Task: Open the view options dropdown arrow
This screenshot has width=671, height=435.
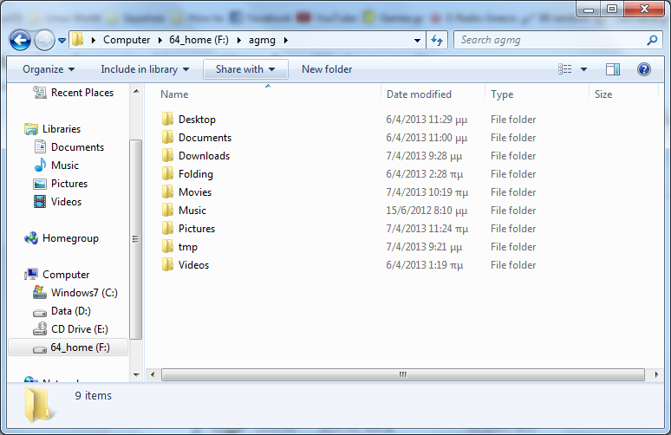Action: pos(583,69)
